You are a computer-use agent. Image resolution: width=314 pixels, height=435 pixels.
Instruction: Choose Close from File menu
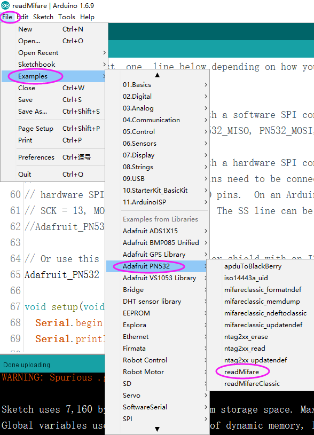[53, 88]
